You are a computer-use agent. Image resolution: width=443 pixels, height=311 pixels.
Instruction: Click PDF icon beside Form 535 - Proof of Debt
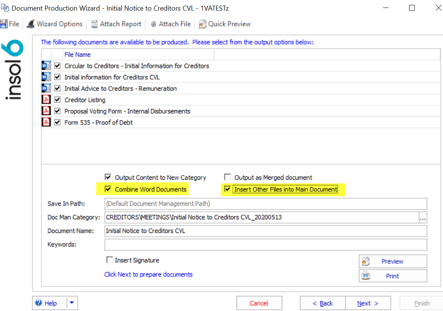point(46,122)
